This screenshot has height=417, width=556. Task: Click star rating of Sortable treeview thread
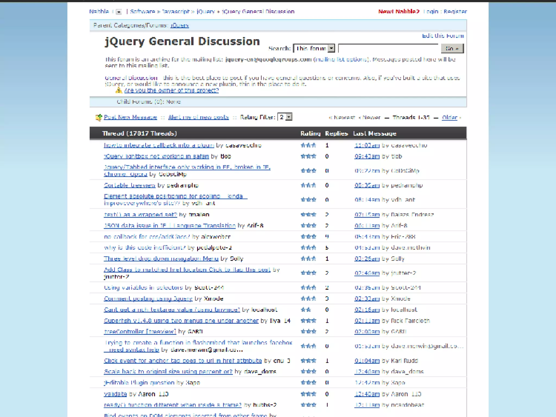pyautogui.click(x=308, y=185)
